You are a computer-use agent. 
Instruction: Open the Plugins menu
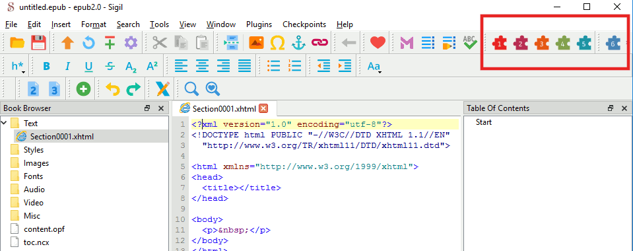[x=259, y=24]
